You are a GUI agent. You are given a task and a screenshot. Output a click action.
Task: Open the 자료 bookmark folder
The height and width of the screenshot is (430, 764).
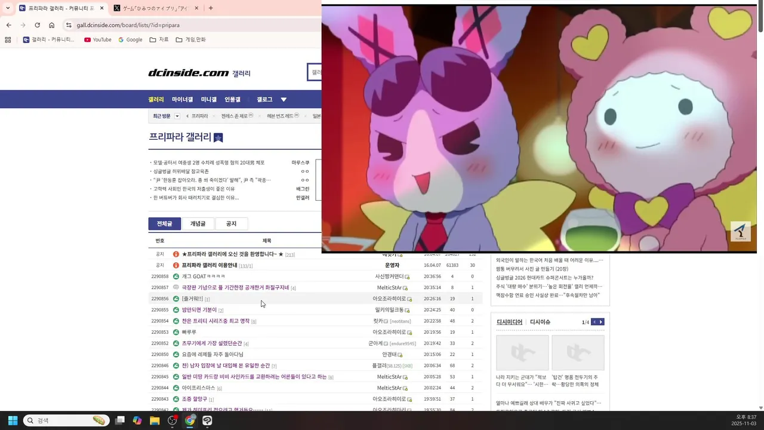(159, 40)
